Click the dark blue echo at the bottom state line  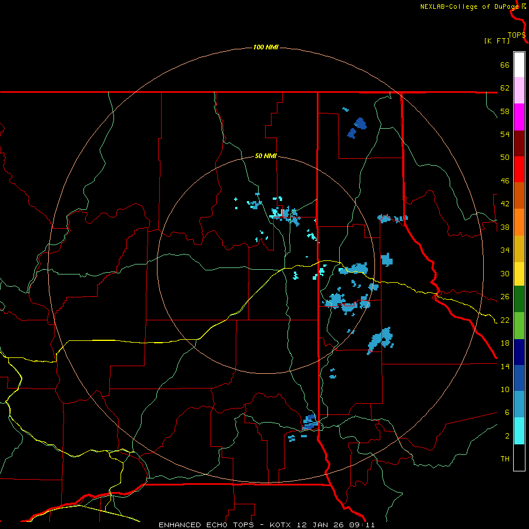(x=310, y=422)
